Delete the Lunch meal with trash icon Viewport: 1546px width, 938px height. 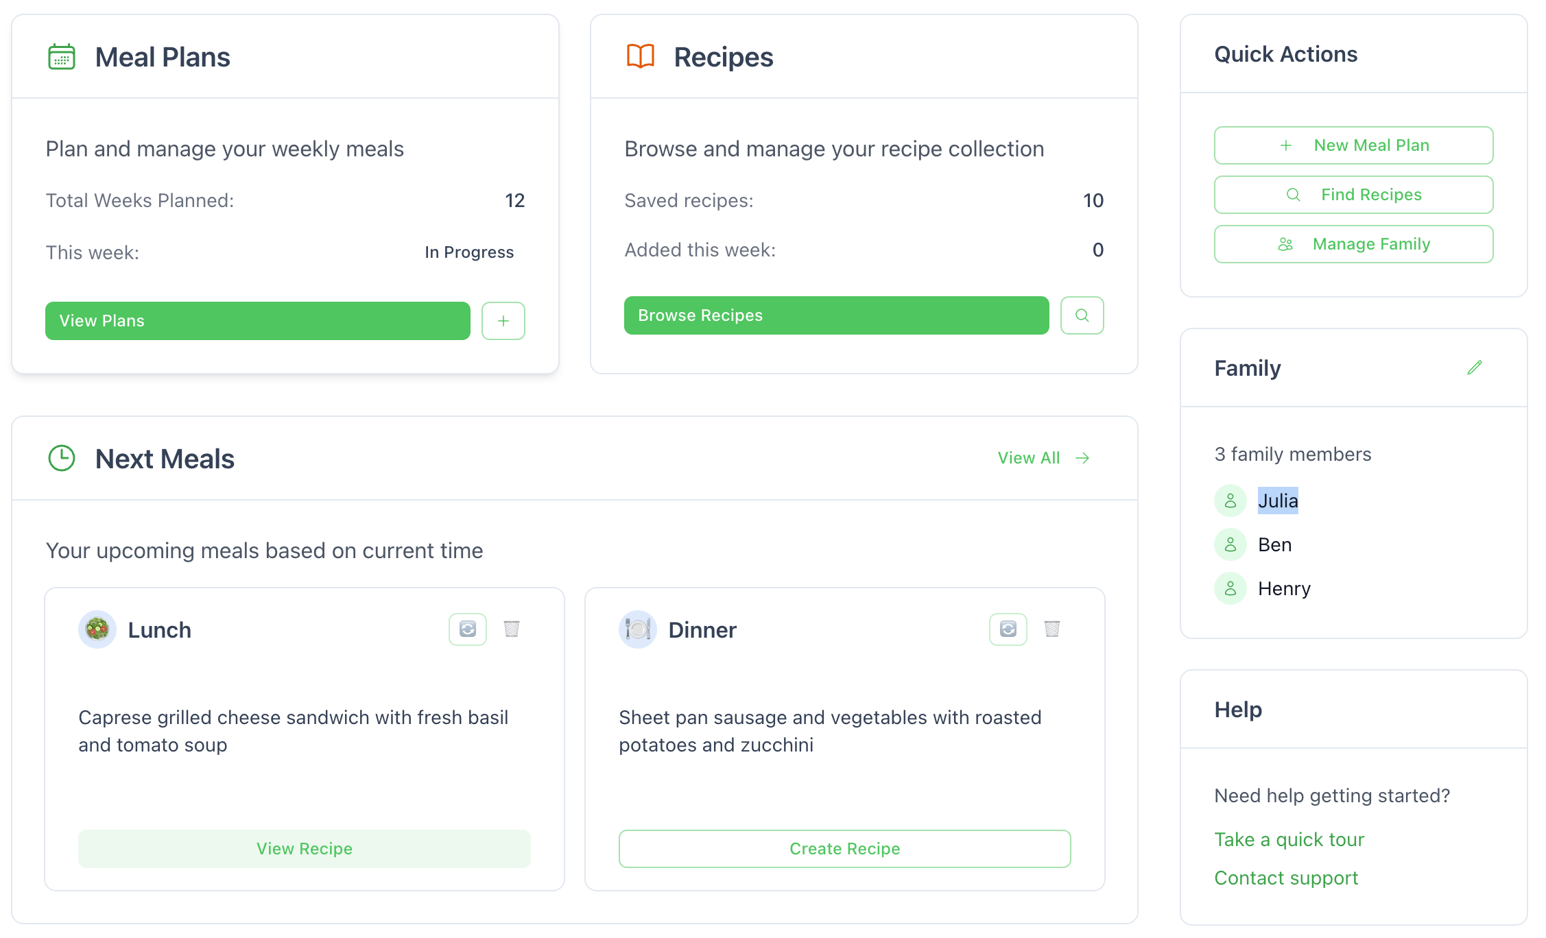(x=512, y=628)
